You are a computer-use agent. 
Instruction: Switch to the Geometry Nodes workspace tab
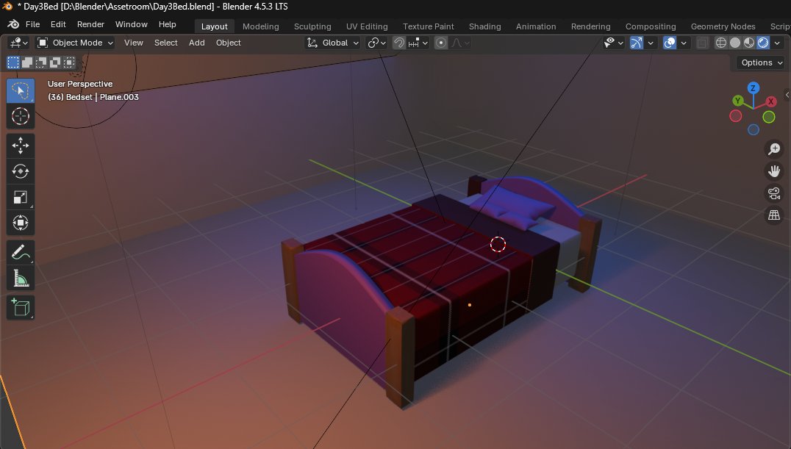tap(723, 26)
